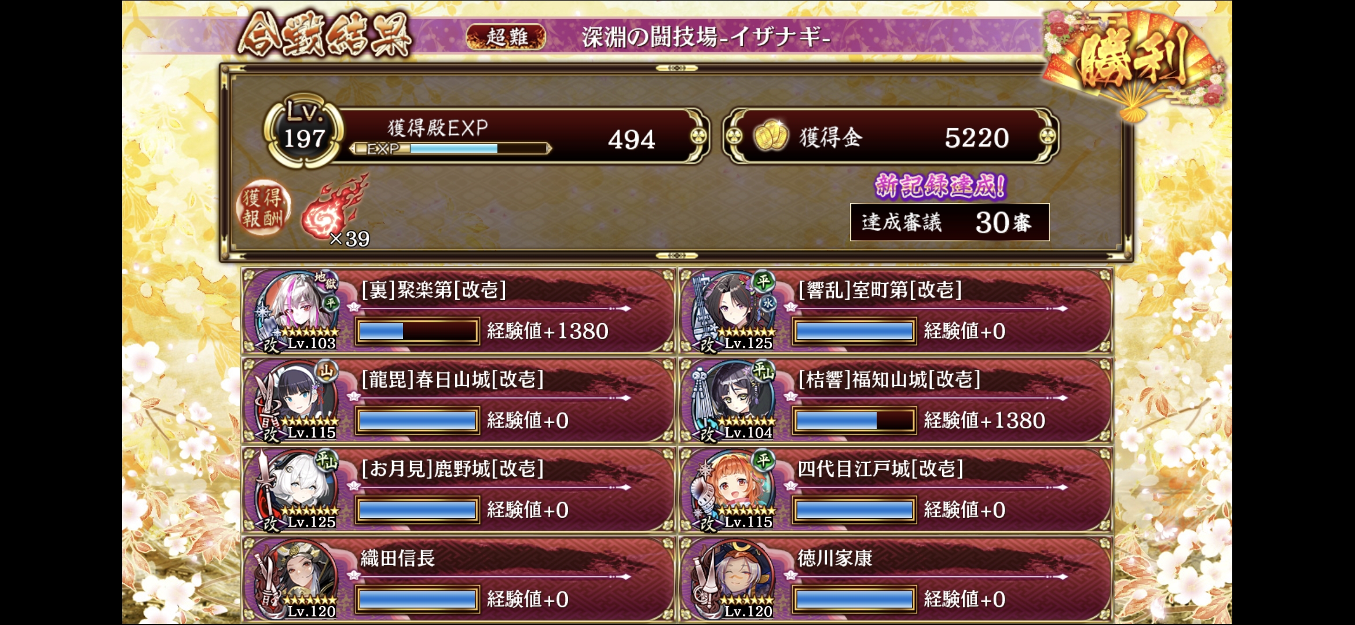Select the 室町第 character portrait
Image resolution: width=1355 pixels, height=625 pixels.
coord(734,310)
